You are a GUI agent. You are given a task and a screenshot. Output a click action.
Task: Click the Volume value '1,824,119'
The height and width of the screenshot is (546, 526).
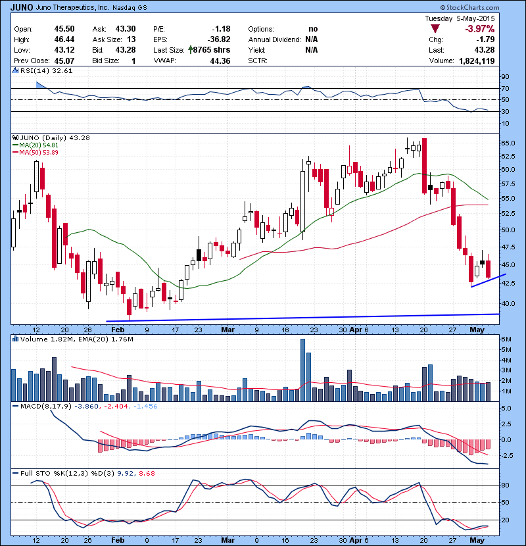pyautogui.click(x=477, y=61)
